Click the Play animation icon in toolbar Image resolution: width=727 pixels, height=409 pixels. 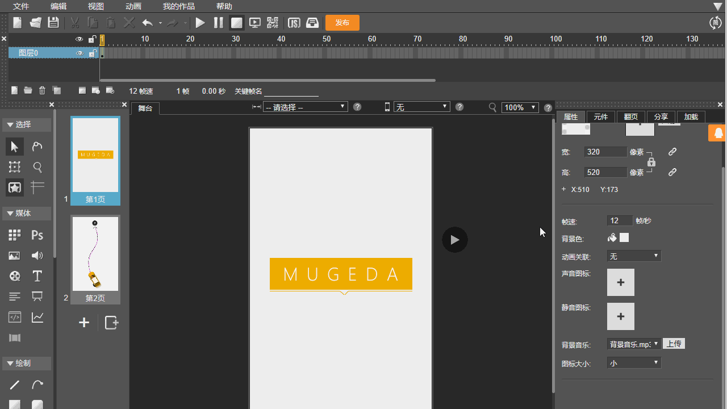point(200,23)
